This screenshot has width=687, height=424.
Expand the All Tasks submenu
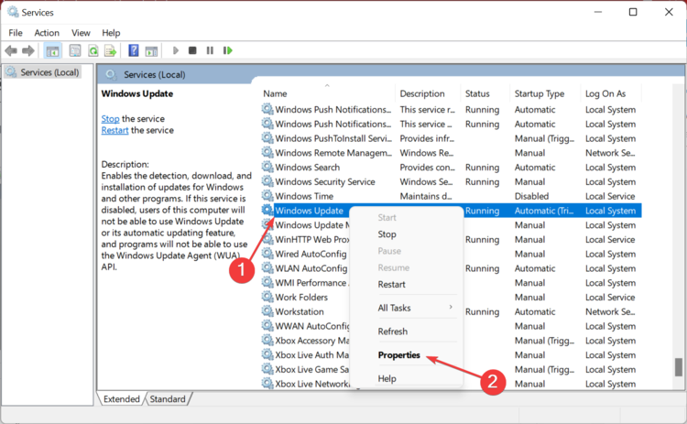click(x=406, y=308)
